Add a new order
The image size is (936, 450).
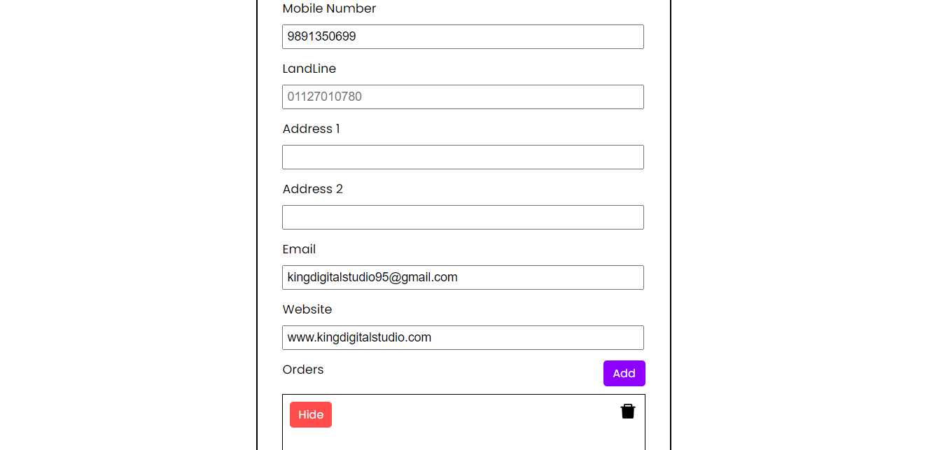tap(624, 373)
